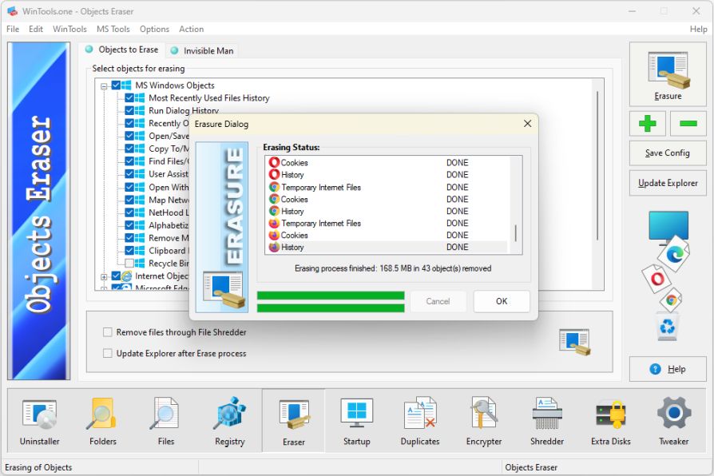
Task: Select Firefox History row in status list
Action: [x=386, y=248]
